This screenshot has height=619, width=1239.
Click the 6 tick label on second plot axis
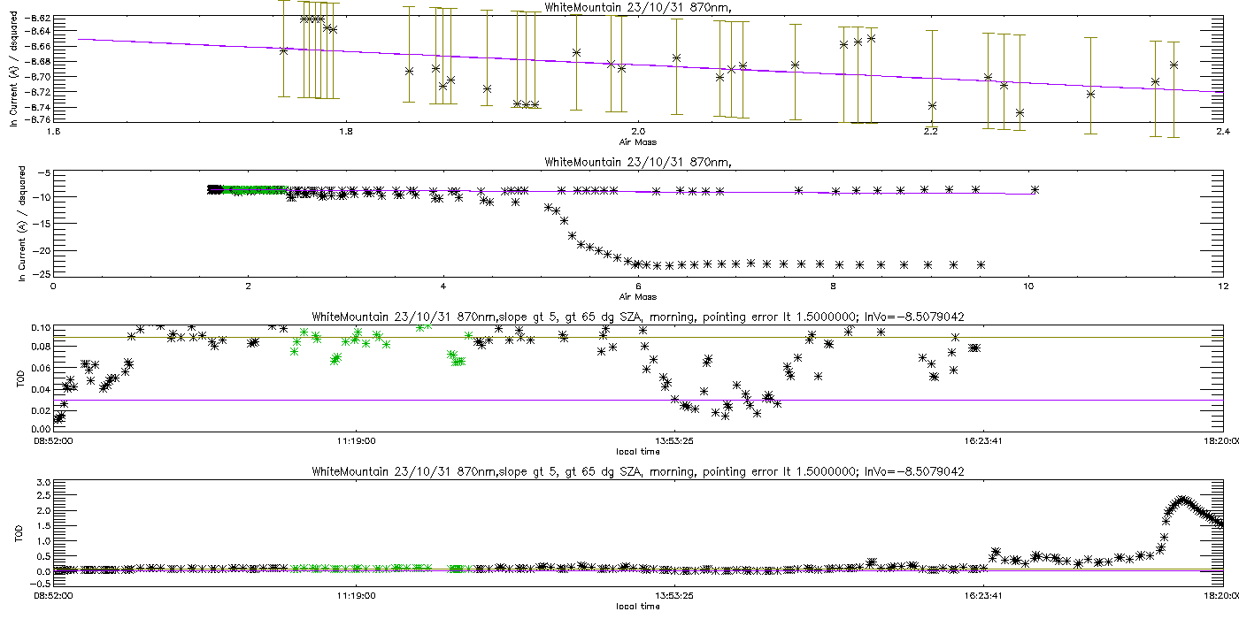[x=637, y=287]
